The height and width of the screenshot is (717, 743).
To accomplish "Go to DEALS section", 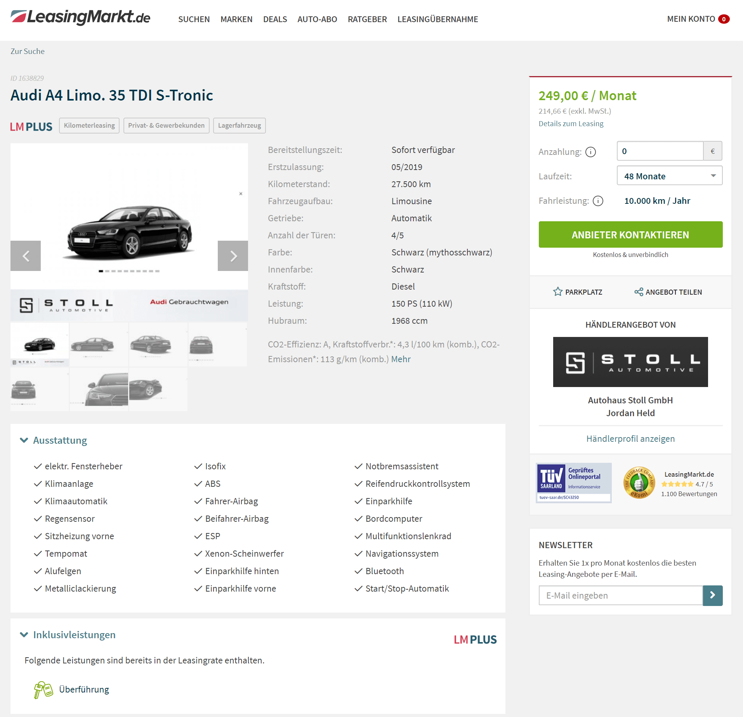I will [275, 19].
